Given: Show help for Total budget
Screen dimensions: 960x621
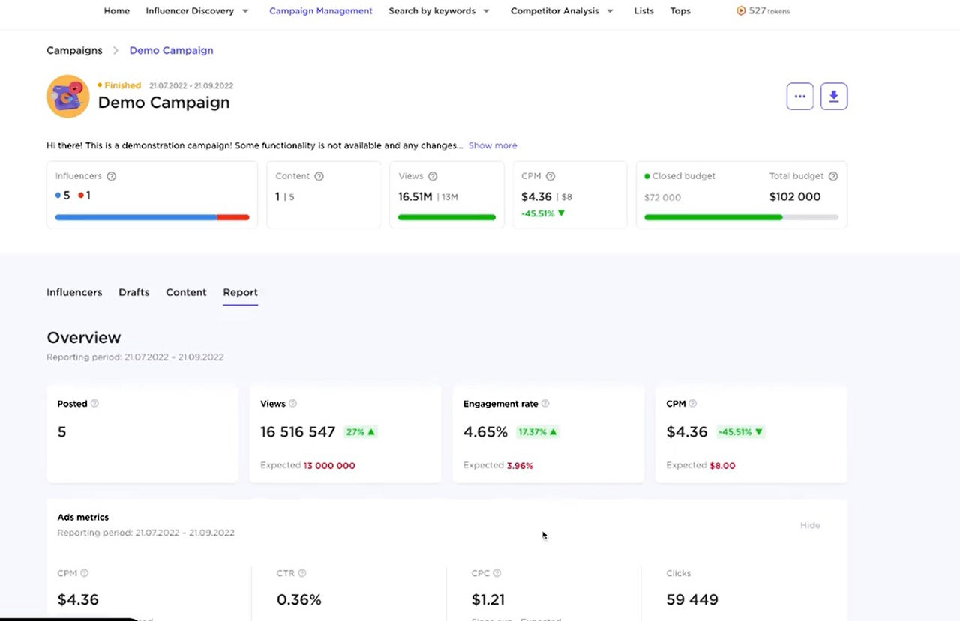Looking at the screenshot, I should click(x=833, y=176).
